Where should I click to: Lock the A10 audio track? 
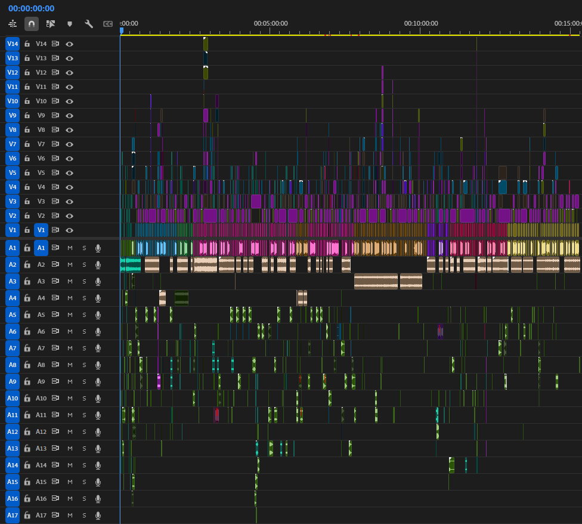click(27, 398)
